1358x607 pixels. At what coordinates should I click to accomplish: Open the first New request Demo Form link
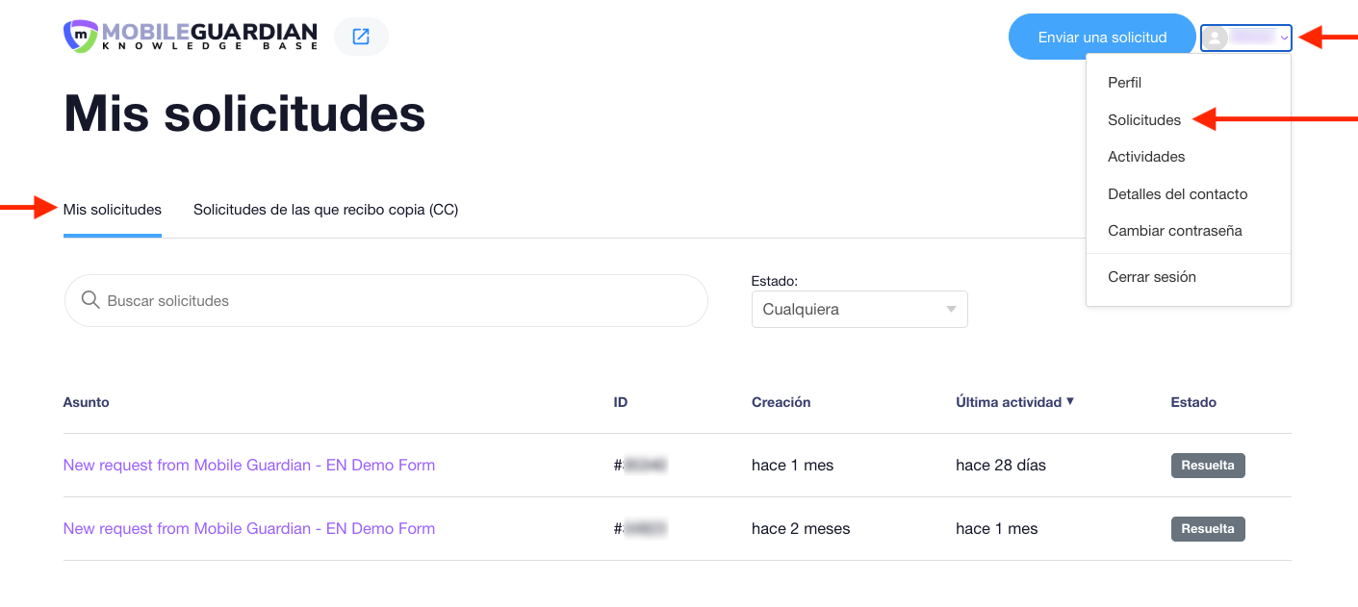(248, 466)
